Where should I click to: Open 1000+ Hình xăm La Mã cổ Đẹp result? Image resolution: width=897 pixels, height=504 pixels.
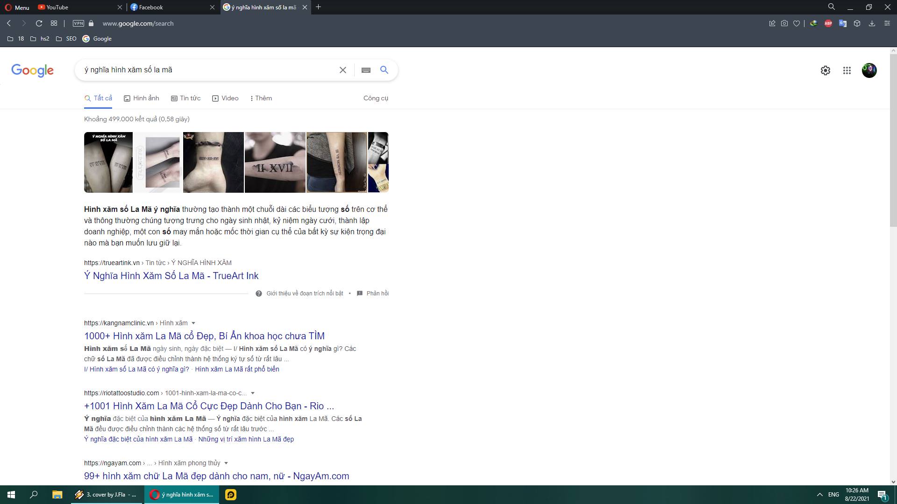(x=204, y=336)
